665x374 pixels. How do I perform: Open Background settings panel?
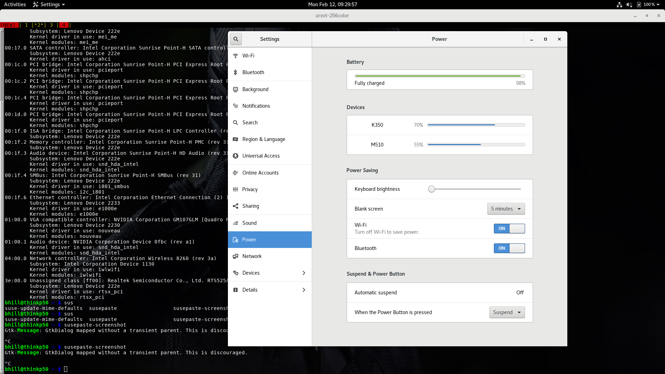[x=270, y=89]
